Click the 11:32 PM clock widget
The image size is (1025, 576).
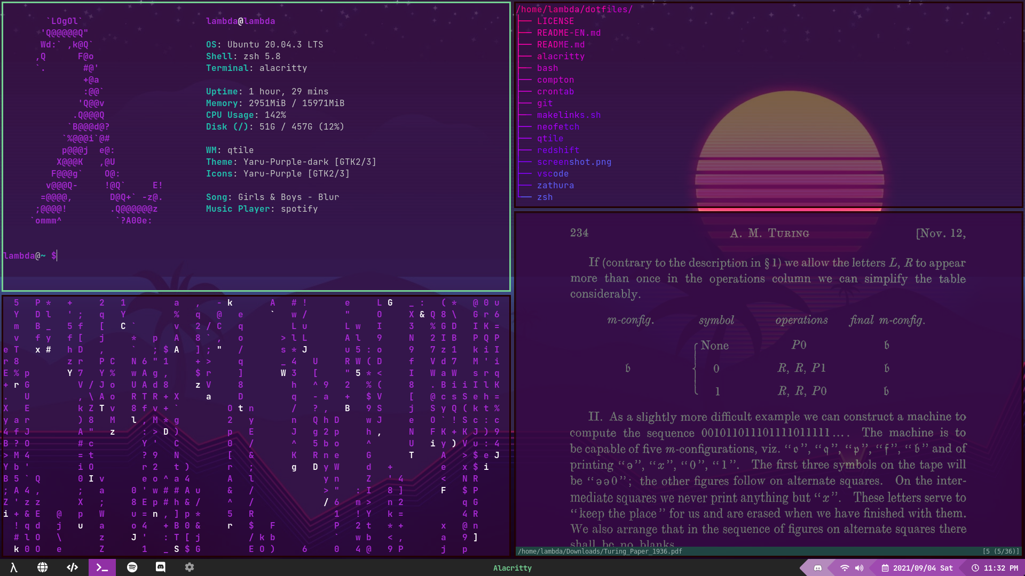(995, 568)
